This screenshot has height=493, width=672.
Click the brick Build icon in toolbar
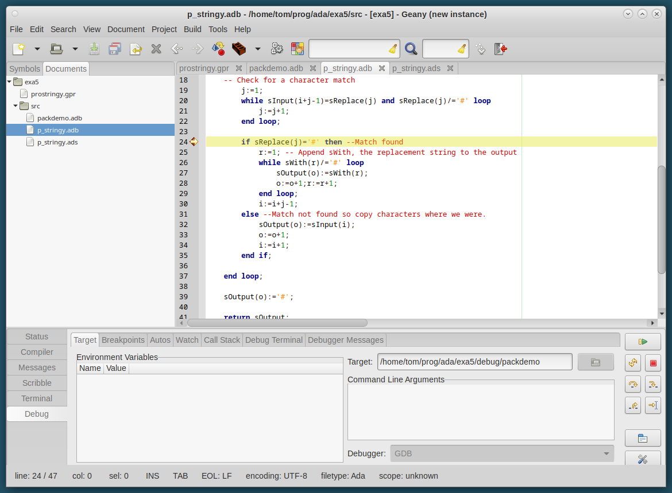pos(238,49)
